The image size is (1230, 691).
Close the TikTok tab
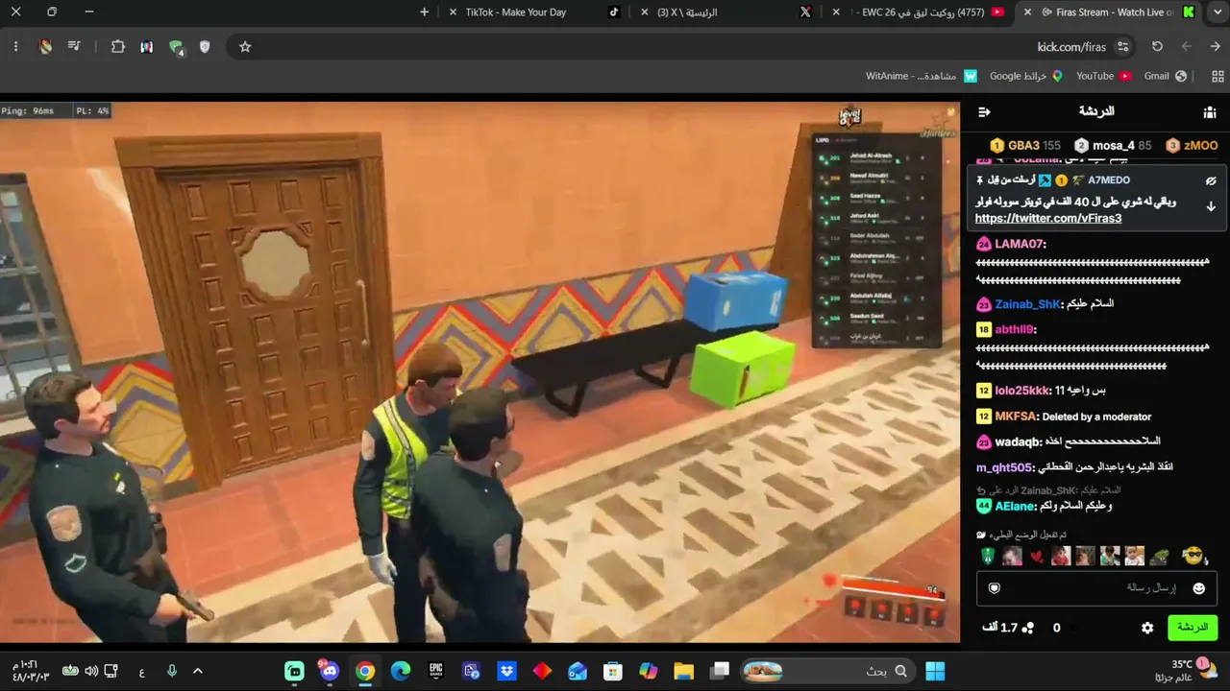(453, 12)
